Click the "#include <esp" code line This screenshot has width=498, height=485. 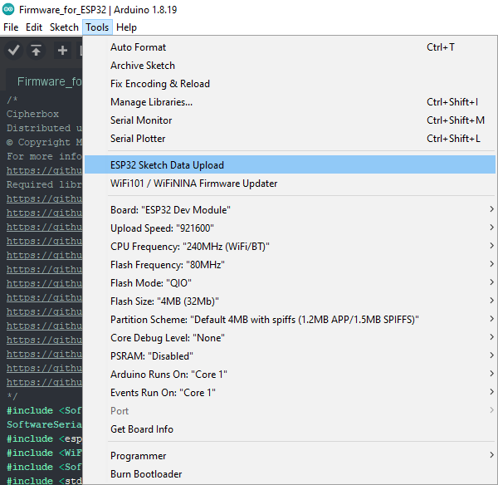click(x=44, y=438)
